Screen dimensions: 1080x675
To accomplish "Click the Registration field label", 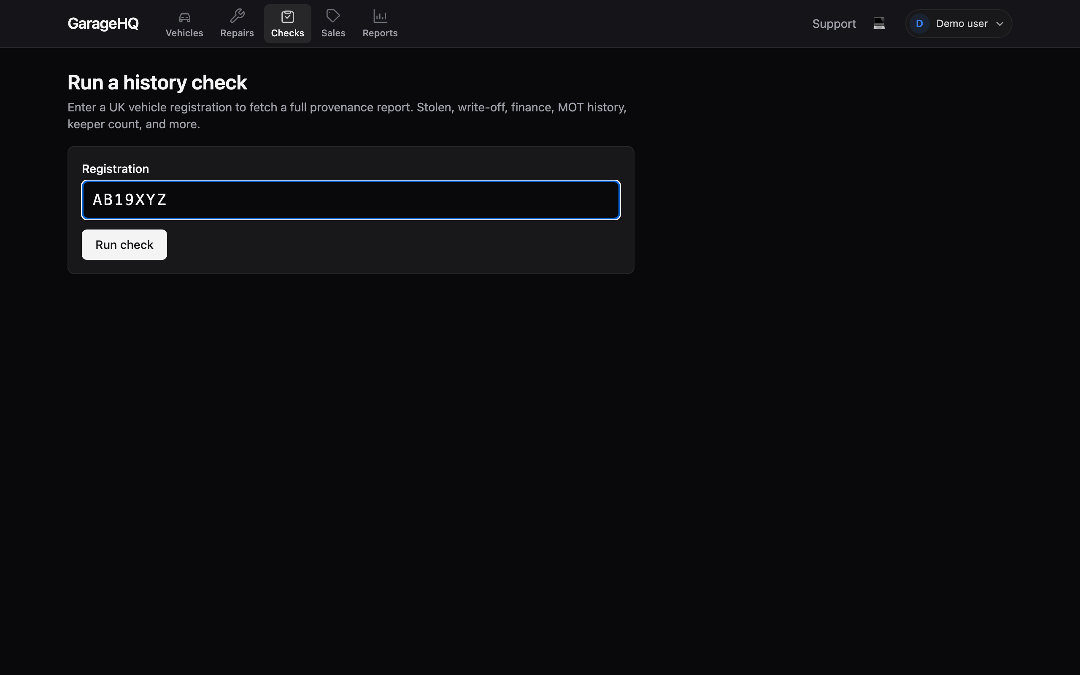I will pyautogui.click(x=115, y=169).
